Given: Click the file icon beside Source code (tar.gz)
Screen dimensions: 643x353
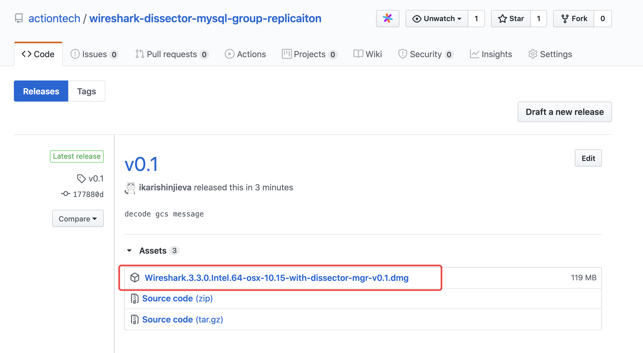Looking at the screenshot, I should 135,319.
